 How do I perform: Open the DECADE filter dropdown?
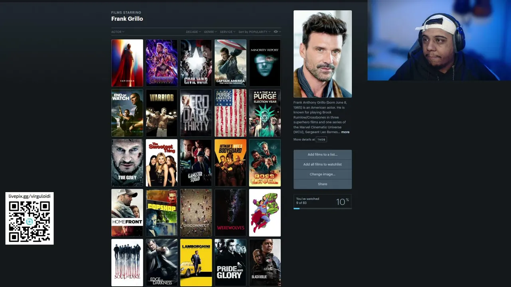click(193, 32)
